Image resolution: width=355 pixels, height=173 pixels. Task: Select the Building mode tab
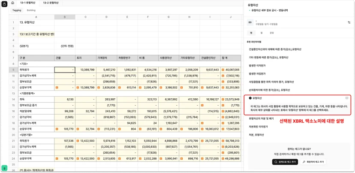(31, 10)
